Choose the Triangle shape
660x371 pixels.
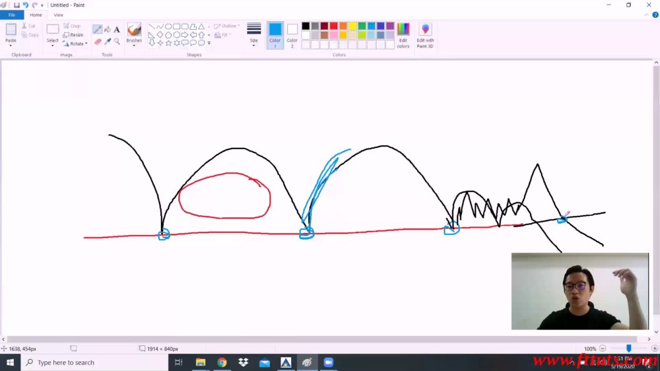(201, 26)
